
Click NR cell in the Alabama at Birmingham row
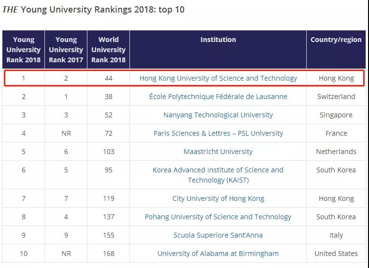66,254
